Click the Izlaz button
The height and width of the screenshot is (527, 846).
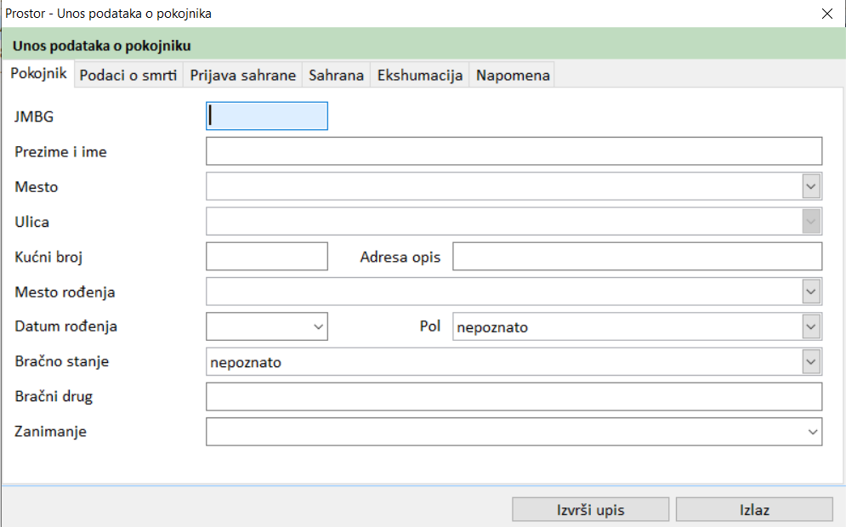tap(753, 510)
